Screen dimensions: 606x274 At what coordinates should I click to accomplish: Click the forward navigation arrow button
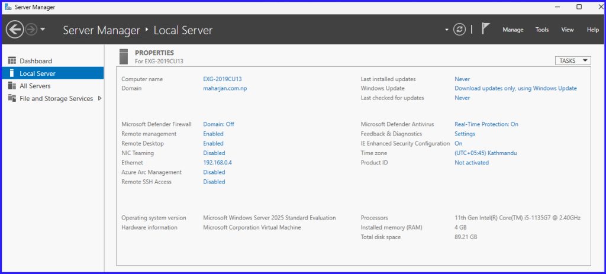tap(31, 30)
